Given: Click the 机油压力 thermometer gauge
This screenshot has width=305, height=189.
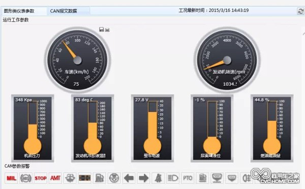Looking at the screenshot, I should (x=33, y=129).
